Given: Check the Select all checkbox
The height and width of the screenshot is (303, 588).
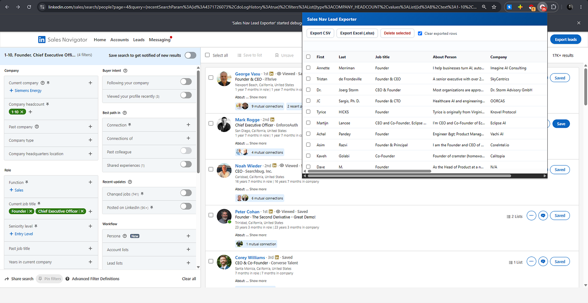Looking at the screenshot, I should click(x=207, y=55).
